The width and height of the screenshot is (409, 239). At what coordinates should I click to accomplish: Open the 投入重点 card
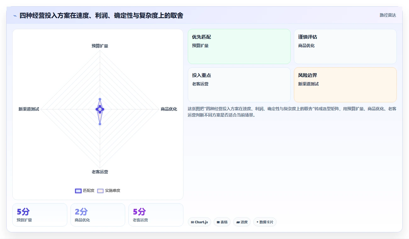(x=239, y=85)
